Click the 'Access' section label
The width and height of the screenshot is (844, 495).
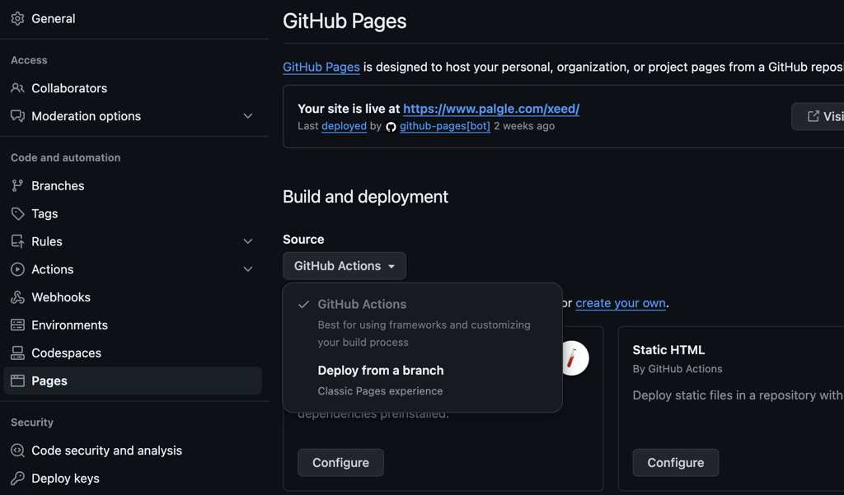coord(29,60)
